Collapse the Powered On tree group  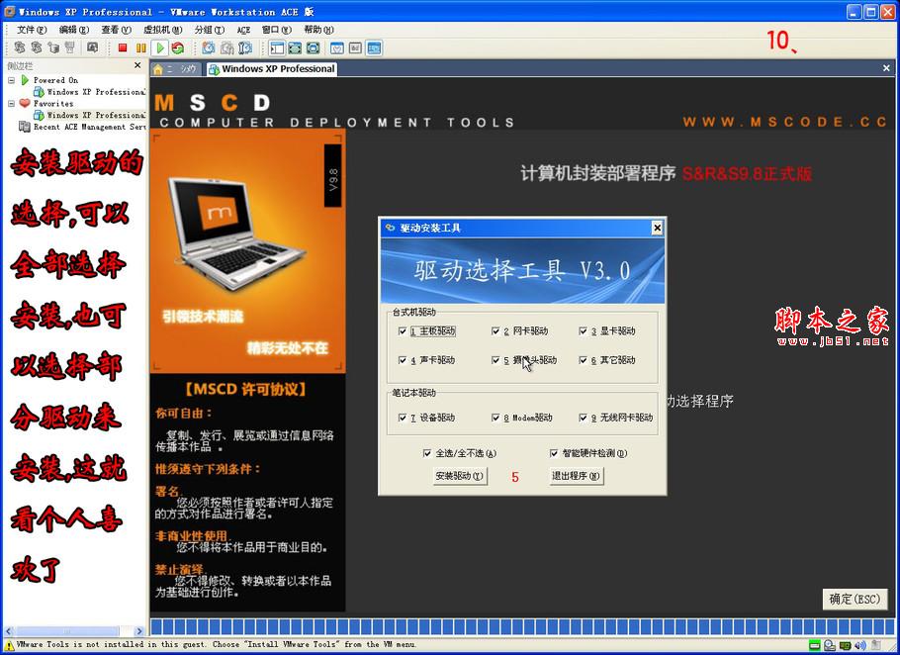click(13, 80)
